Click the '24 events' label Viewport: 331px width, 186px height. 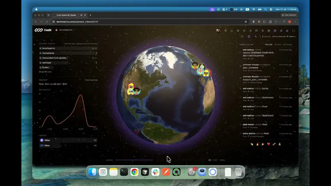coord(288,45)
